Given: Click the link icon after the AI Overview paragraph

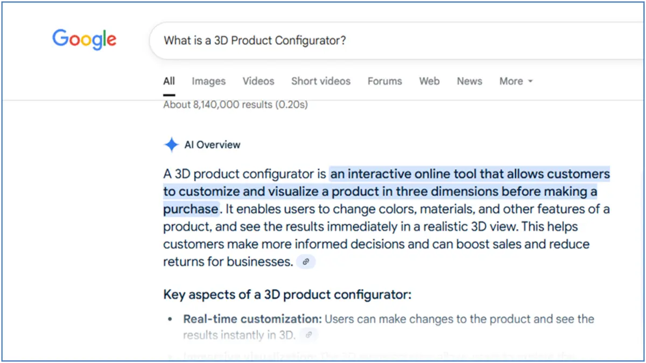Looking at the screenshot, I should (306, 261).
